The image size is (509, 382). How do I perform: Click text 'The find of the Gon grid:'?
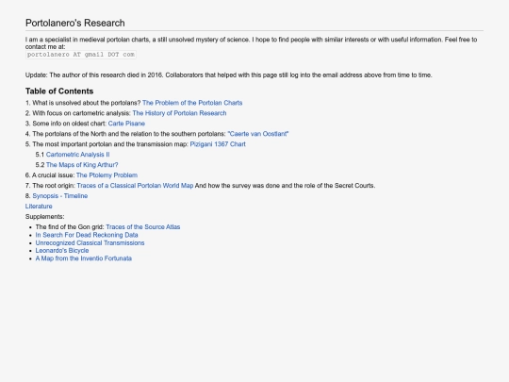tap(70, 227)
